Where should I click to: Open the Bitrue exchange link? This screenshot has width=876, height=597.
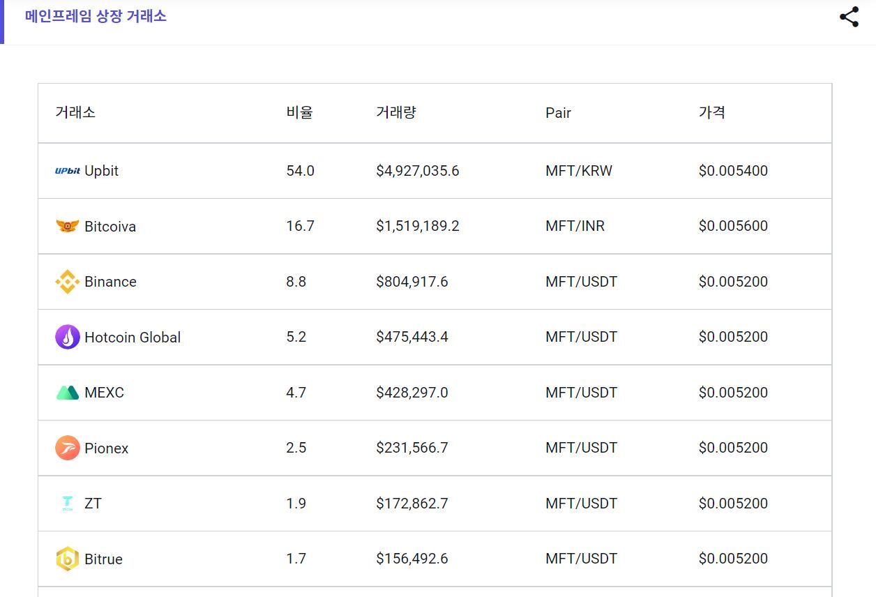click(103, 559)
